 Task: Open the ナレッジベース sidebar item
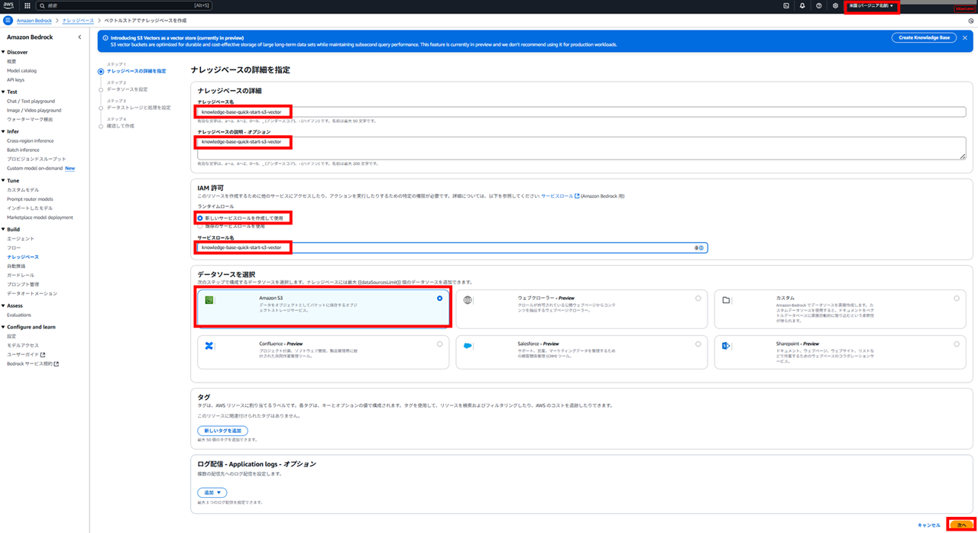coord(22,257)
